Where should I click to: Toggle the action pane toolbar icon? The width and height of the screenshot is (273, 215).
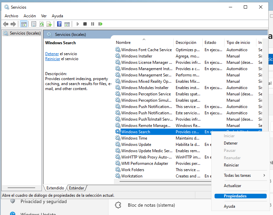click(67, 24)
